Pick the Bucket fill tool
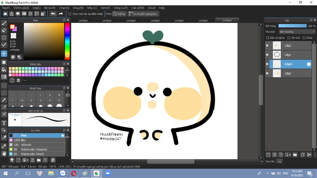 click(x=4, y=70)
